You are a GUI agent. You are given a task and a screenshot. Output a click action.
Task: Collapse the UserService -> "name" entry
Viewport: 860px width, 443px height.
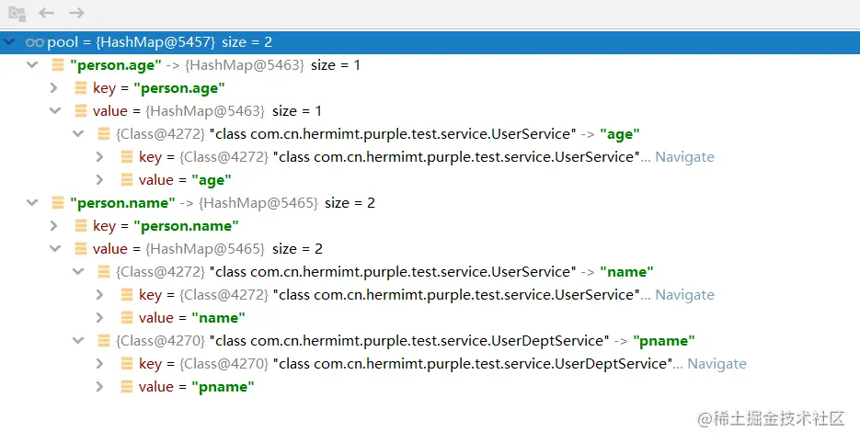pyautogui.click(x=78, y=271)
